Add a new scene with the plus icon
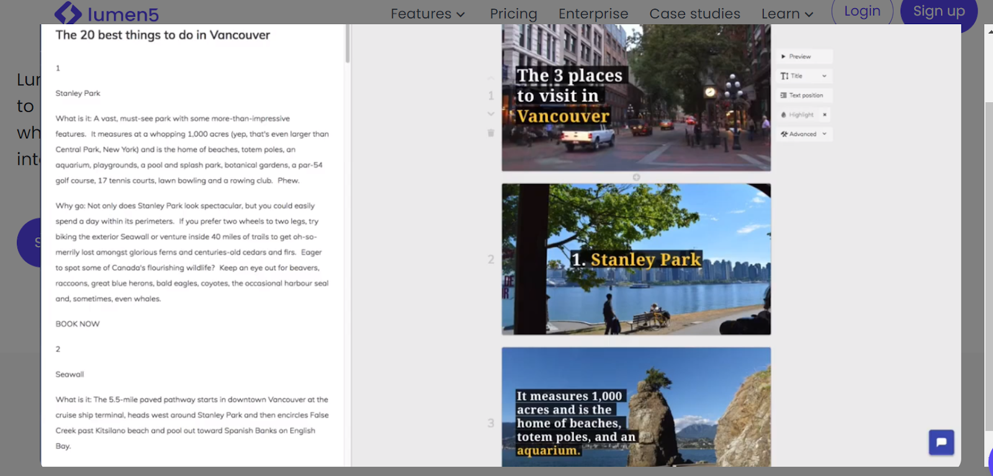993x476 pixels. pyautogui.click(x=636, y=177)
